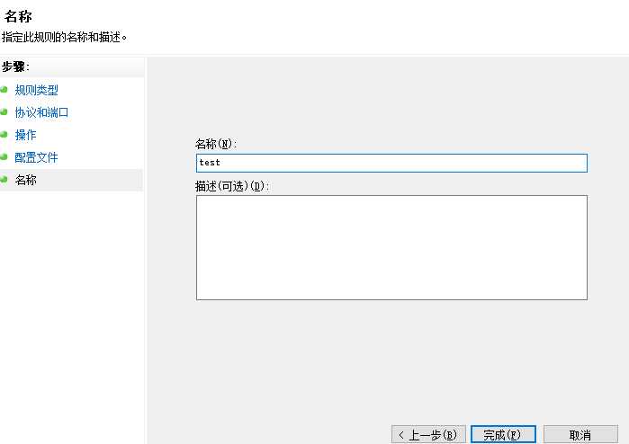Screen dimensions: 629x444
Task: Click the green bullet beside the 名称 step
Action: [x=4, y=180]
